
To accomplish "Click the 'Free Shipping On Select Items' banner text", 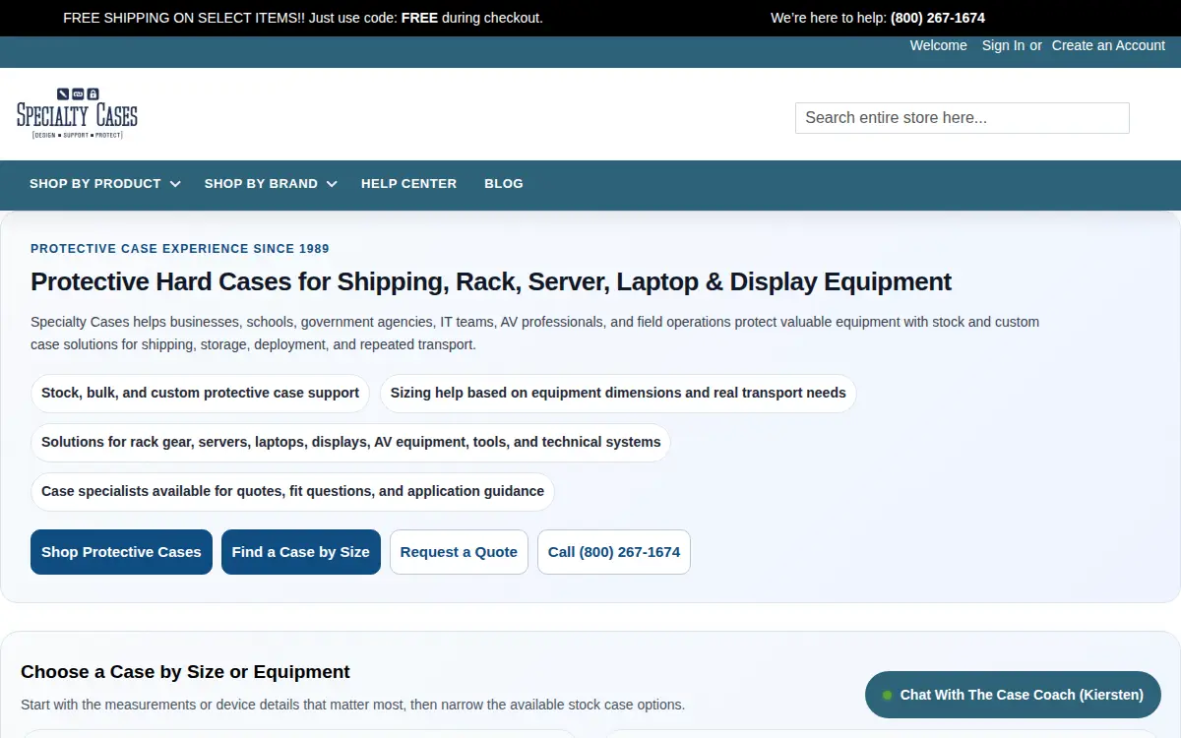I will tap(302, 18).
